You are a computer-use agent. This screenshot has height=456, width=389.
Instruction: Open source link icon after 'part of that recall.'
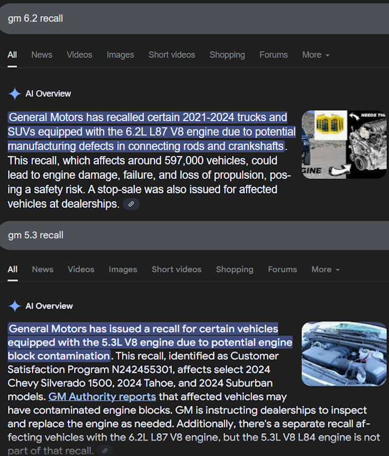(104, 451)
